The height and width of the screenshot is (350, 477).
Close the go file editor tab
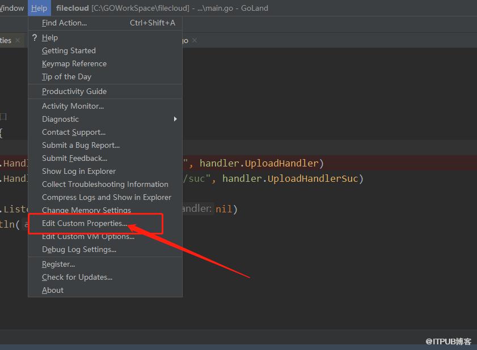195,40
